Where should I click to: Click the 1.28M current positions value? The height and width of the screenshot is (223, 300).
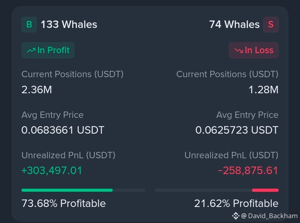click(x=263, y=90)
